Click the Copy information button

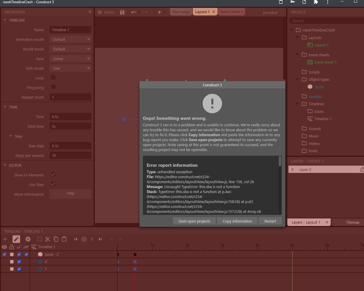(x=237, y=221)
